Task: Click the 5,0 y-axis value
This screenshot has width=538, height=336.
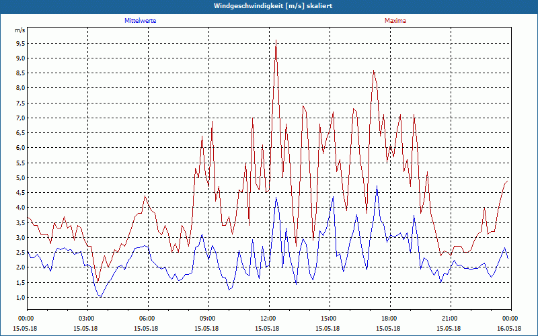Action: (x=21, y=177)
